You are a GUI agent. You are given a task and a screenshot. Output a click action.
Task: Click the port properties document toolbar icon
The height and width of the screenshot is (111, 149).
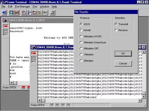[x=24, y=13]
